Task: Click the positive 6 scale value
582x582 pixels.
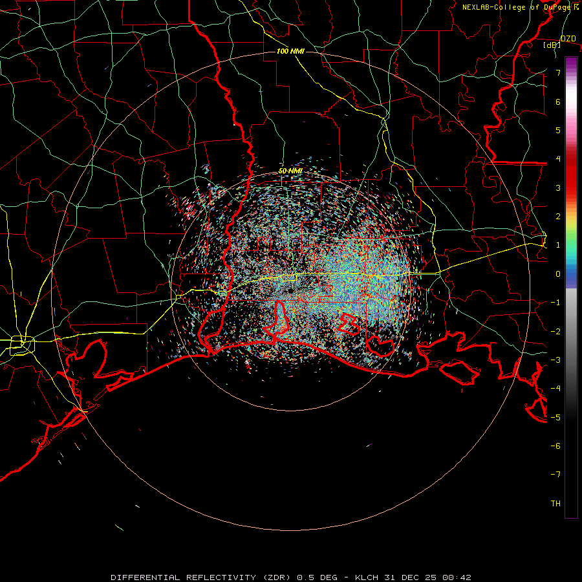Action: [558, 102]
